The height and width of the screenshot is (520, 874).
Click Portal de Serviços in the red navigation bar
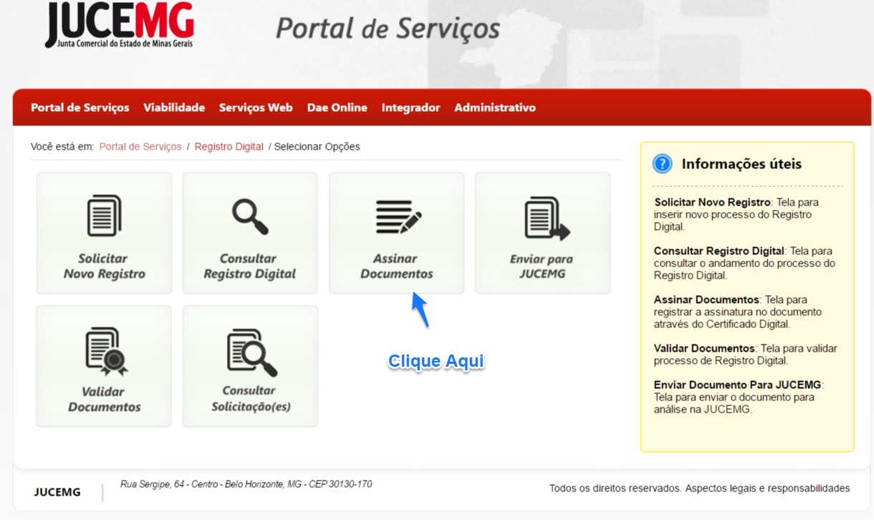click(79, 107)
